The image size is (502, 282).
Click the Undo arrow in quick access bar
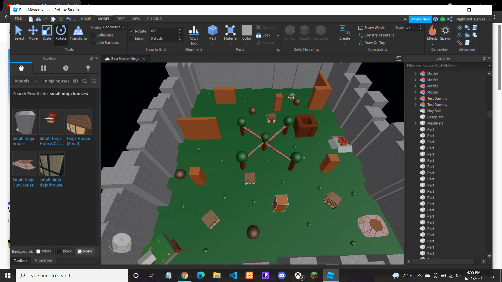pyautogui.click(x=68, y=19)
